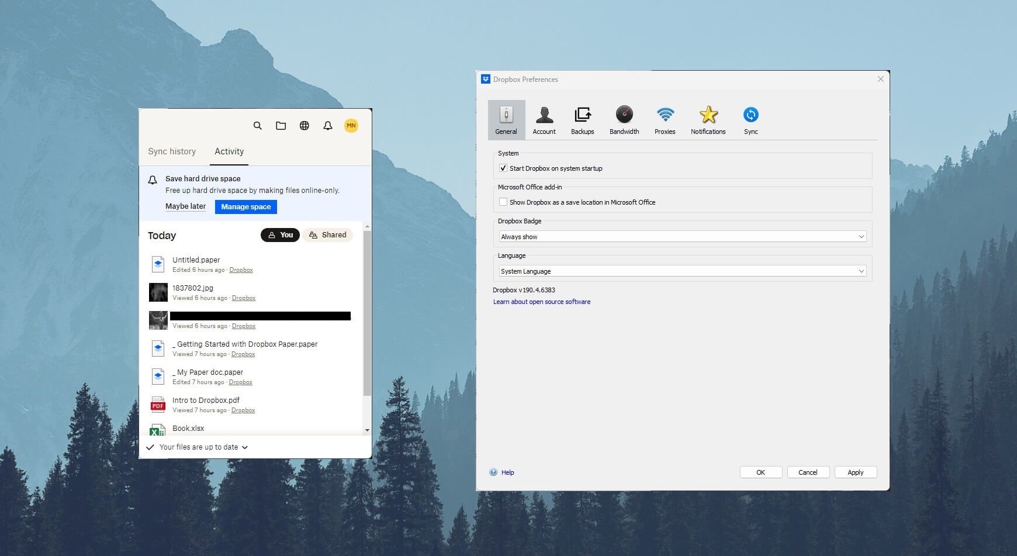The width and height of the screenshot is (1017, 556).
Task: Click the 1837802.jpg image thumbnail
Action: pos(158,292)
